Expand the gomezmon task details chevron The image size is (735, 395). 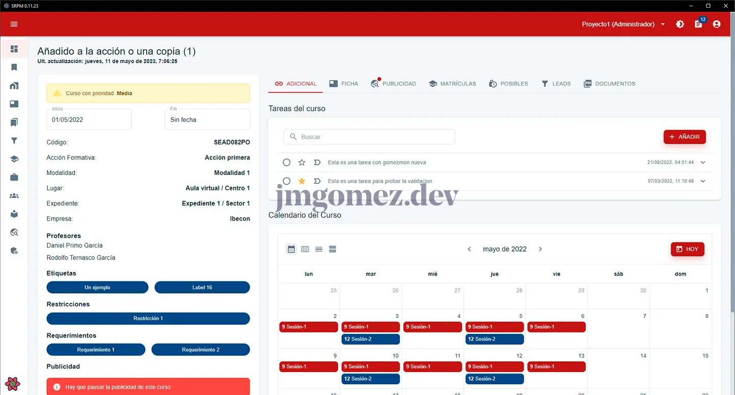tap(703, 163)
